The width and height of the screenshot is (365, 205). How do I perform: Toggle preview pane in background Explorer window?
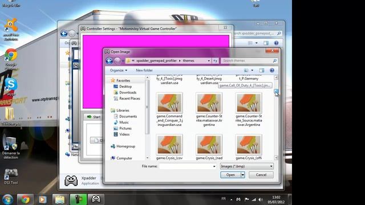(x=266, y=43)
